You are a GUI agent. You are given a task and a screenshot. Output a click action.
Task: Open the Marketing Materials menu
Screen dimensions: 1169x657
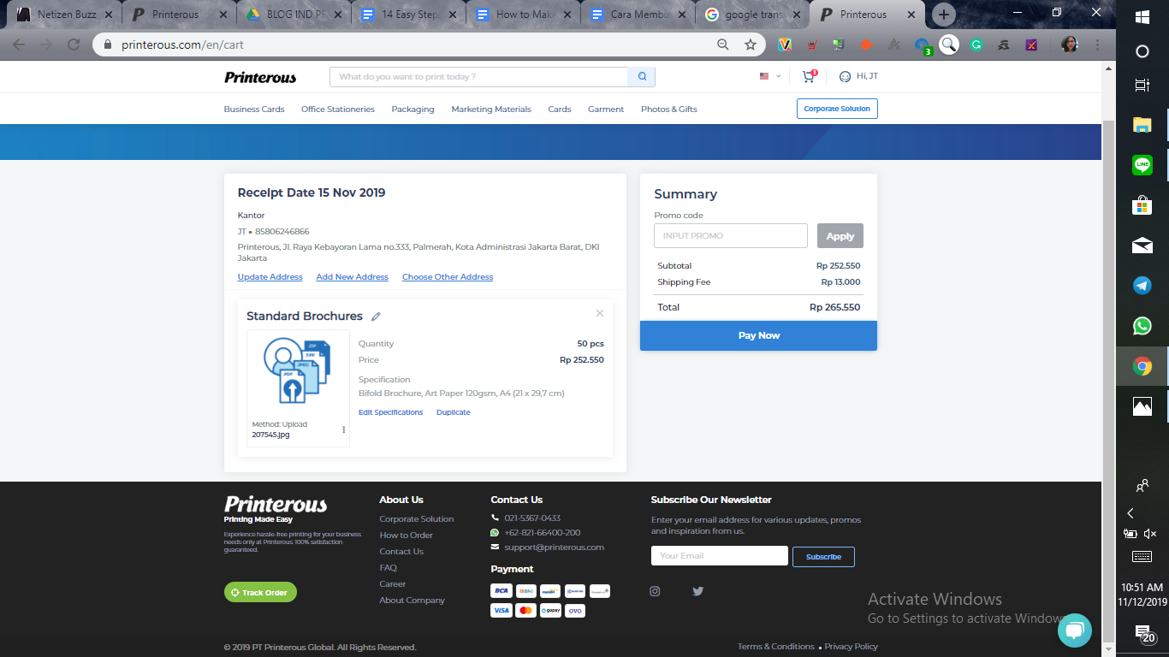pos(491,109)
